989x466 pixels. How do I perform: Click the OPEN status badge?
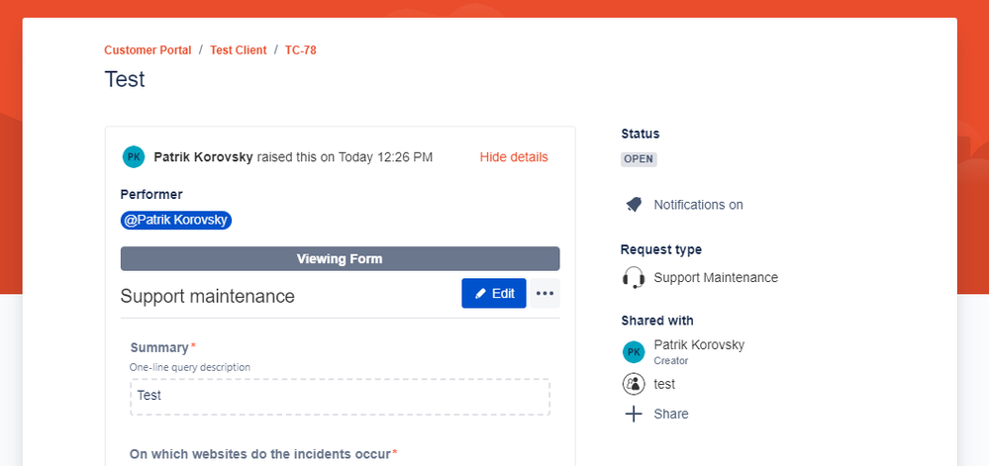(x=639, y=159)
